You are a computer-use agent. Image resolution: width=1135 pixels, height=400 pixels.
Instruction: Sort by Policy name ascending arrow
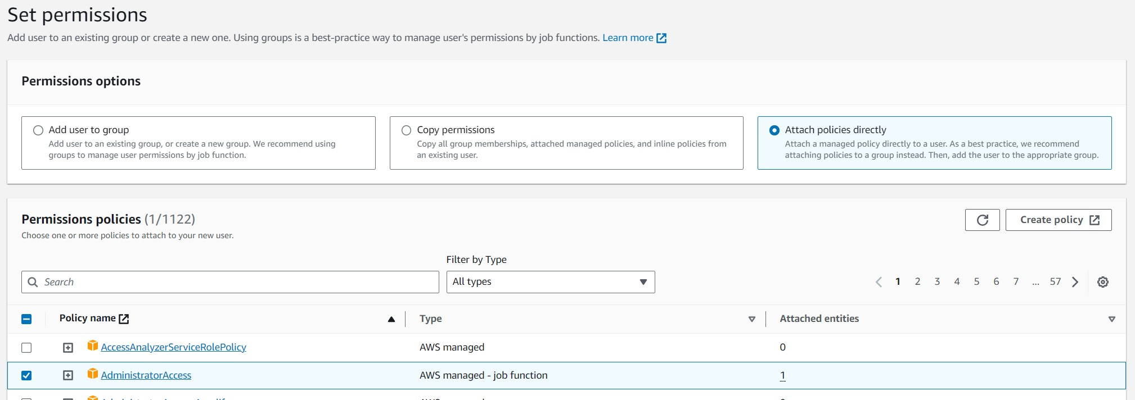point(391,319)
